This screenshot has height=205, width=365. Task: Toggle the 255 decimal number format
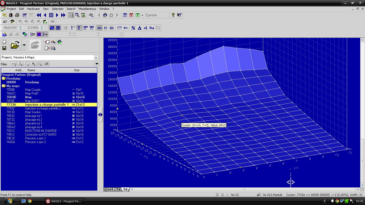[x=99, y=28]
